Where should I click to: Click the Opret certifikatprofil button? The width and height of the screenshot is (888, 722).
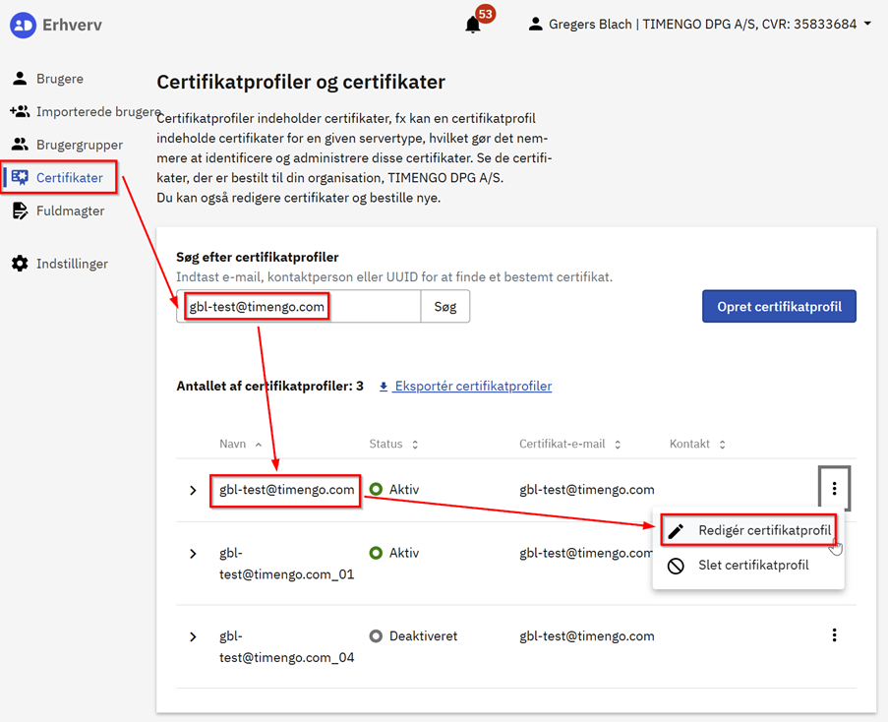779,306
